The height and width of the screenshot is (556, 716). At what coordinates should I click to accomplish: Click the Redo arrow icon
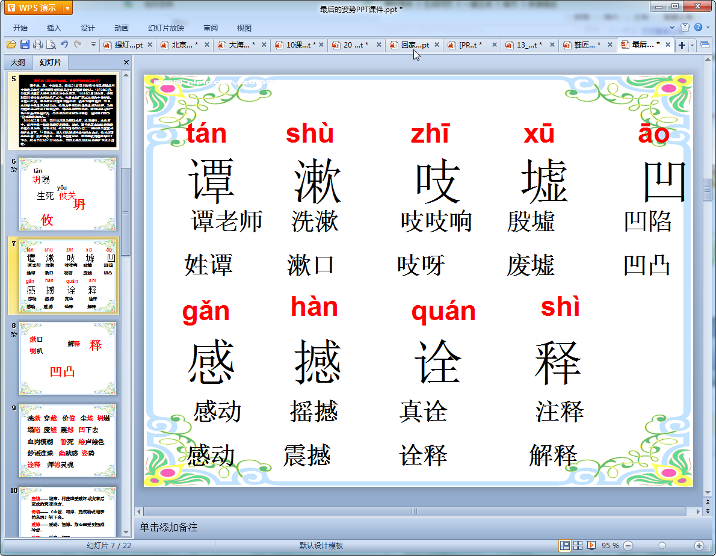tap(78, 45)
